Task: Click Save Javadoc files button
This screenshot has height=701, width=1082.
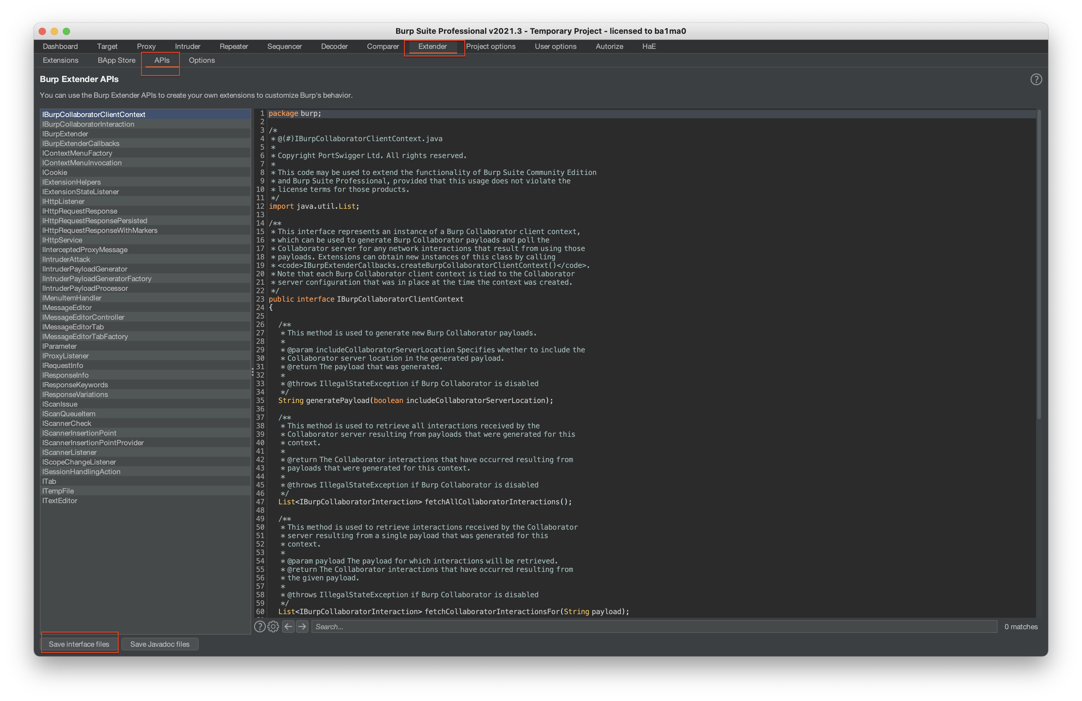Action: [160, 644]
